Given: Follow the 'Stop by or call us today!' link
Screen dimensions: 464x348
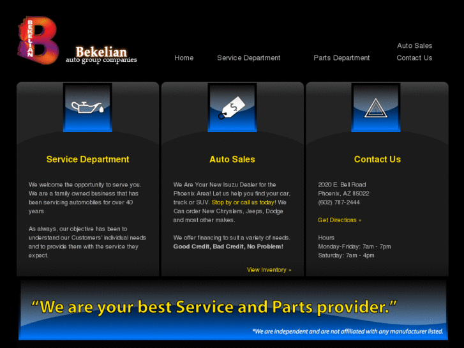Looking at the screenshot, I should point(244,202).
